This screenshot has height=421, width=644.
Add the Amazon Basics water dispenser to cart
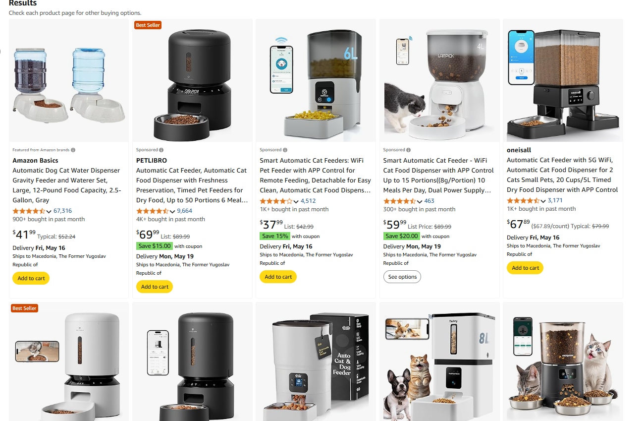click(31, 278)
